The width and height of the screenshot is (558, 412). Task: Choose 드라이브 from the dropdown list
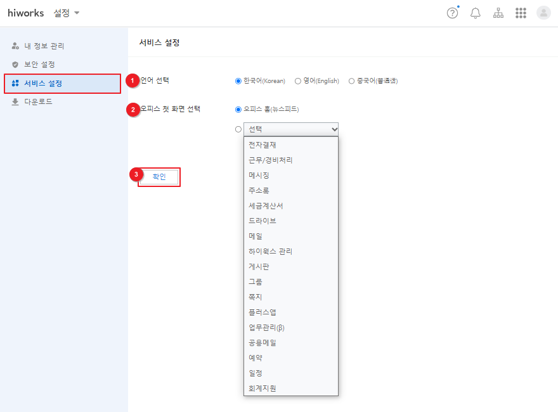tap(291, 221)
